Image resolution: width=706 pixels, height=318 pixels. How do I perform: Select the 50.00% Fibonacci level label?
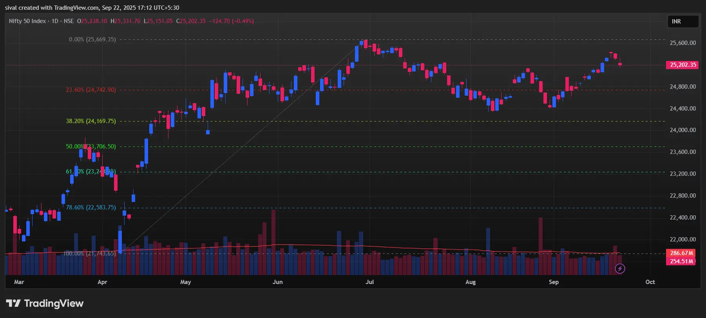pyautogui.click(x=91, y=146)
